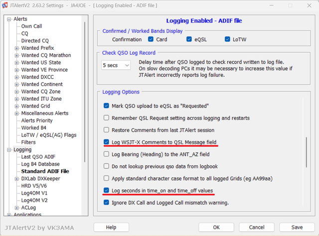Image resolution: width=319 pixels, height=236 pixels.
Task: Enable Log Bearing to ANT_AZ field
Action: tap(106, 154)
